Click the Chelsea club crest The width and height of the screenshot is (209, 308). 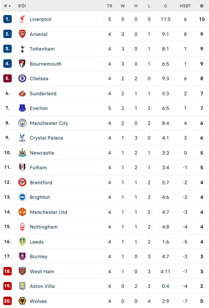click(22, 78)
